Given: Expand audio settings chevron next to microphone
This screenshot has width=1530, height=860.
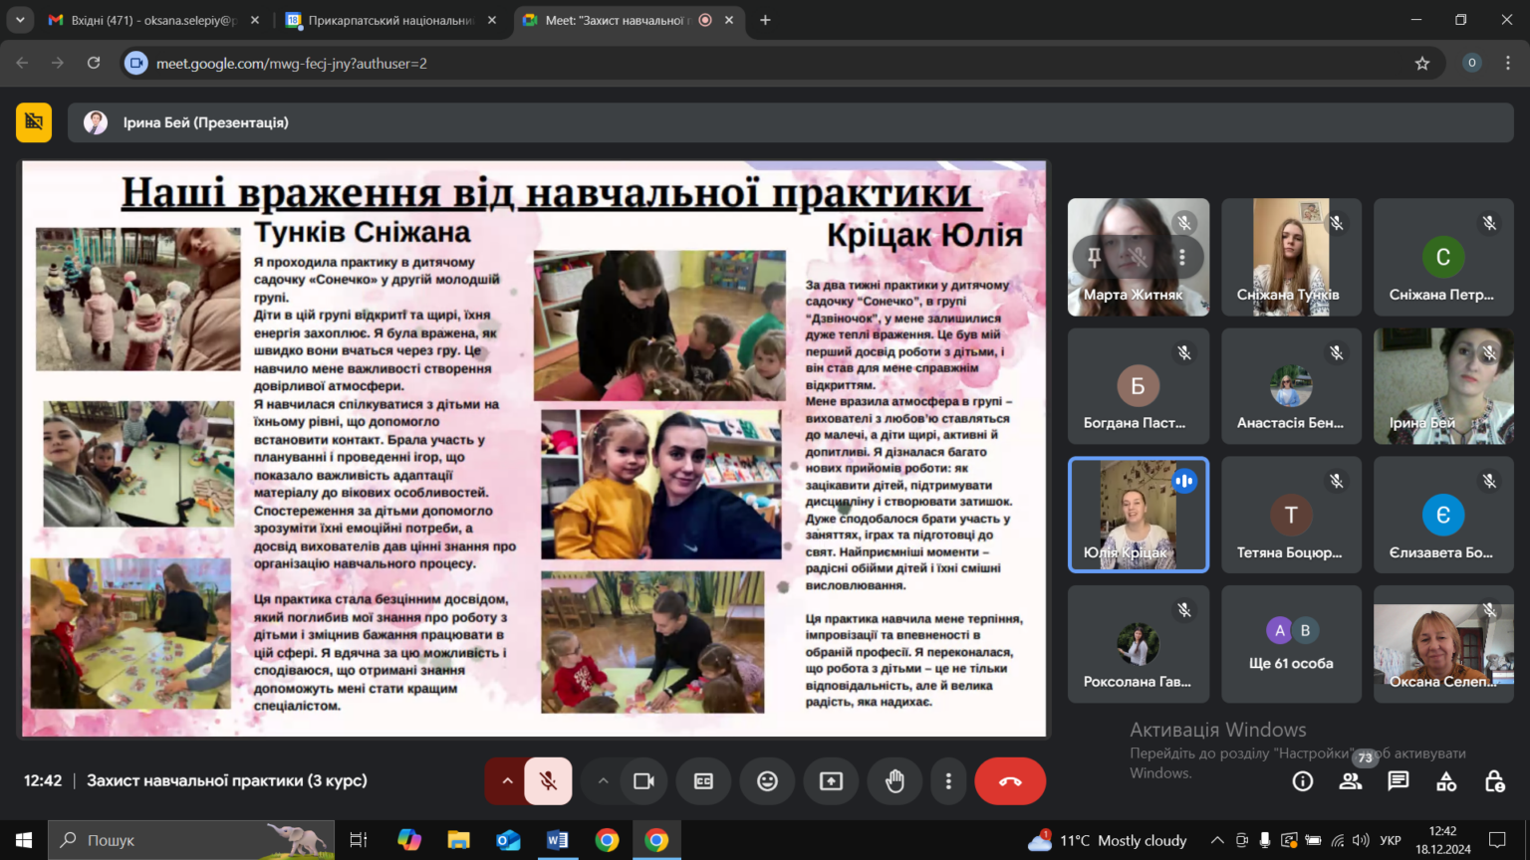Looking at the screenshot, I should point(507,781).
